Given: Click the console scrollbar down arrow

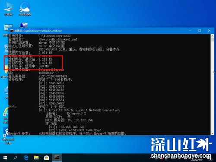Looking at the screenshot, I should tap(213, 133).
